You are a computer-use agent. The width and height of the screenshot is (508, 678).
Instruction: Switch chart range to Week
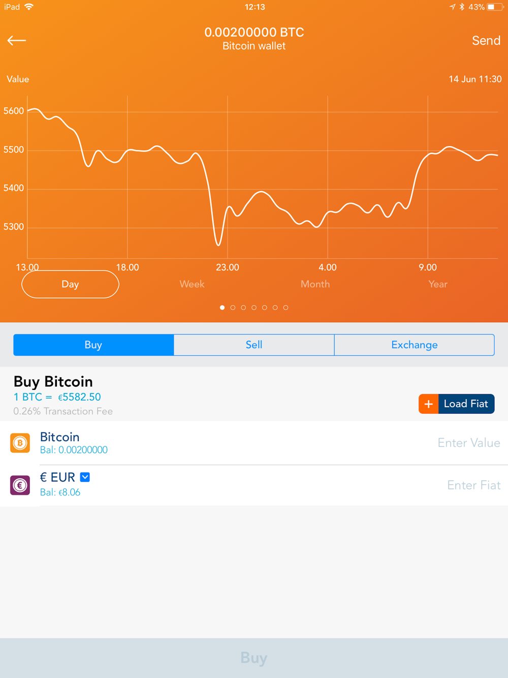[192, 284]
